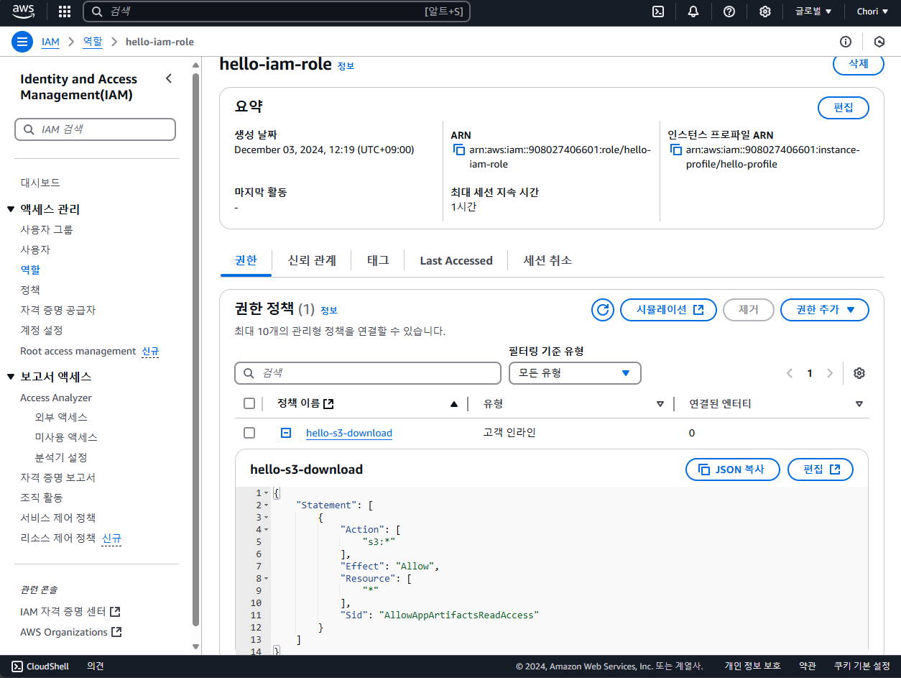Click 정보 link next to 권한 정책
The height and width of the screenshot is (678, 901).
coord(329,311)
